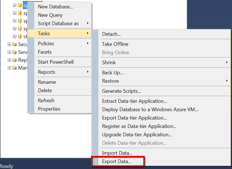Expand the top highlighted database node
The width and height of the screenshot is (232, 169).
[x=14, y=5]
